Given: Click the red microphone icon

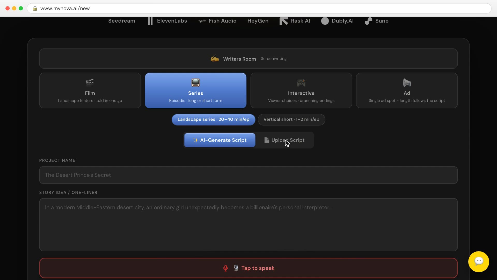Looking at the screenshot, I should (x=225, y=268).
